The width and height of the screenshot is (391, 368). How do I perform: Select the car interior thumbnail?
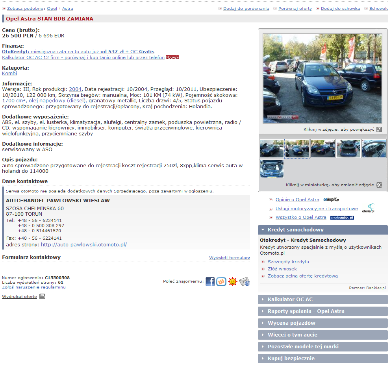pyautogui.click(x=374, y=149)
